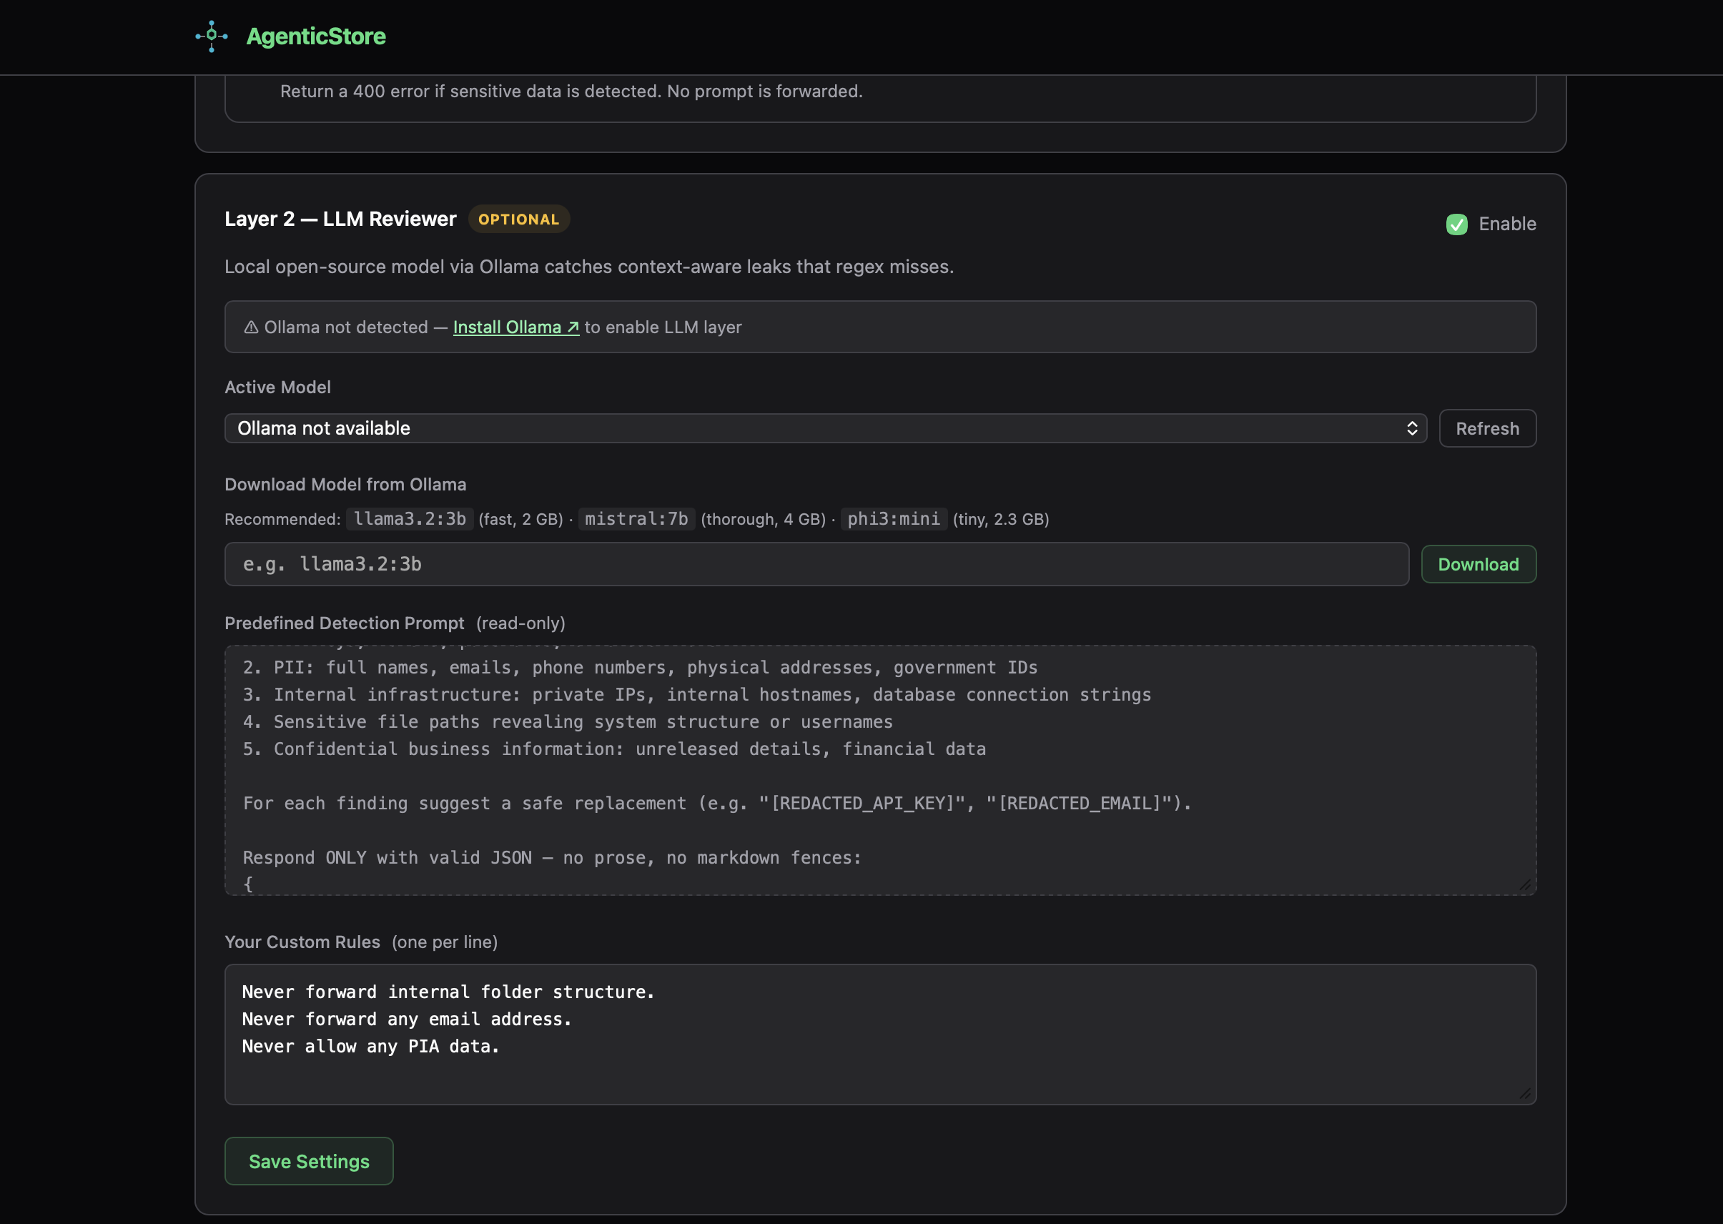
Task: Click the phi3:mini recommended model tag
Action: click(x=893, y=518)
